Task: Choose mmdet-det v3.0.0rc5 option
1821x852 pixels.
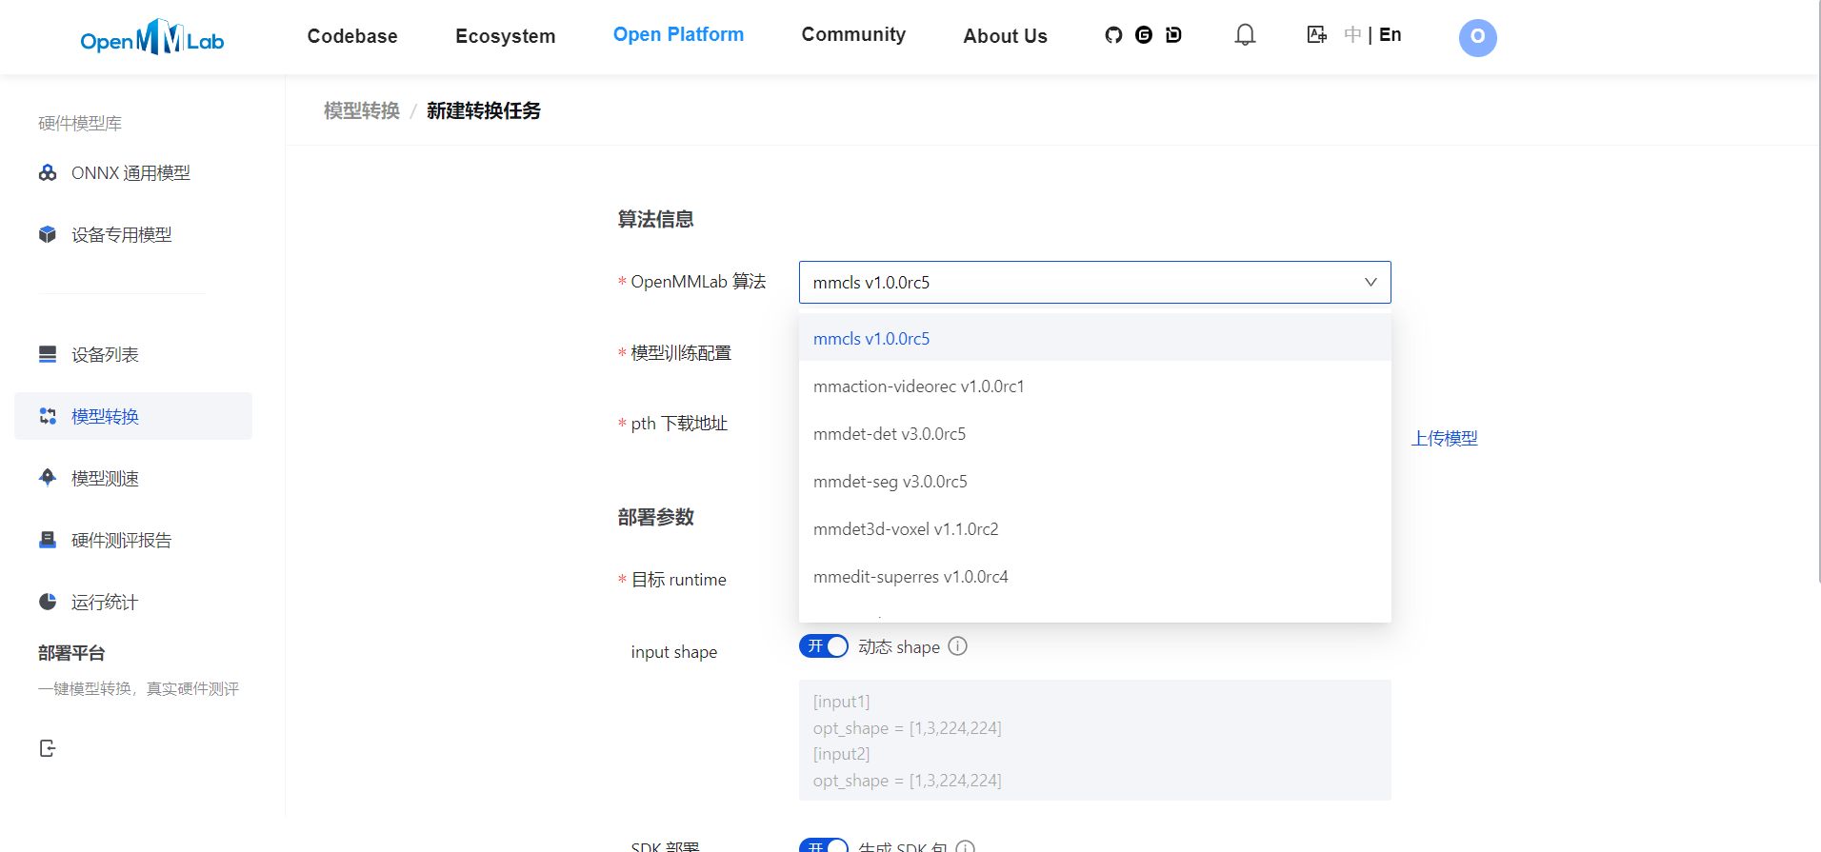Action: point(1095,434)
